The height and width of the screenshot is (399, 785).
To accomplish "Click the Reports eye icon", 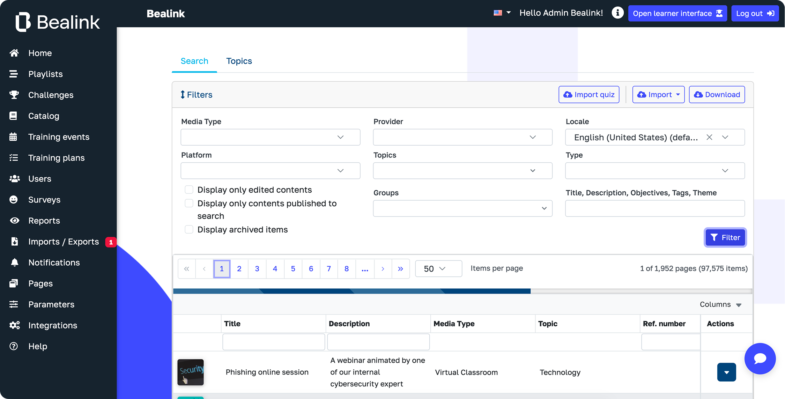I will 14,221.
